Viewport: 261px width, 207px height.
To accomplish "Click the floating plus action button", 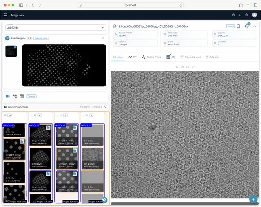I will [x=253, y=199].
